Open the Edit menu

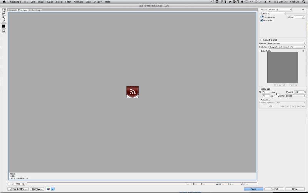click(x=33, y=2)
